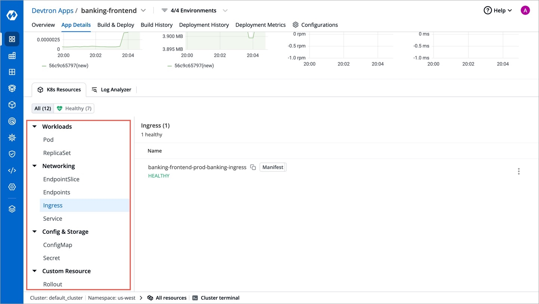
Task: Collapse the Workloads tree section
Action: (x=34, y=127)
